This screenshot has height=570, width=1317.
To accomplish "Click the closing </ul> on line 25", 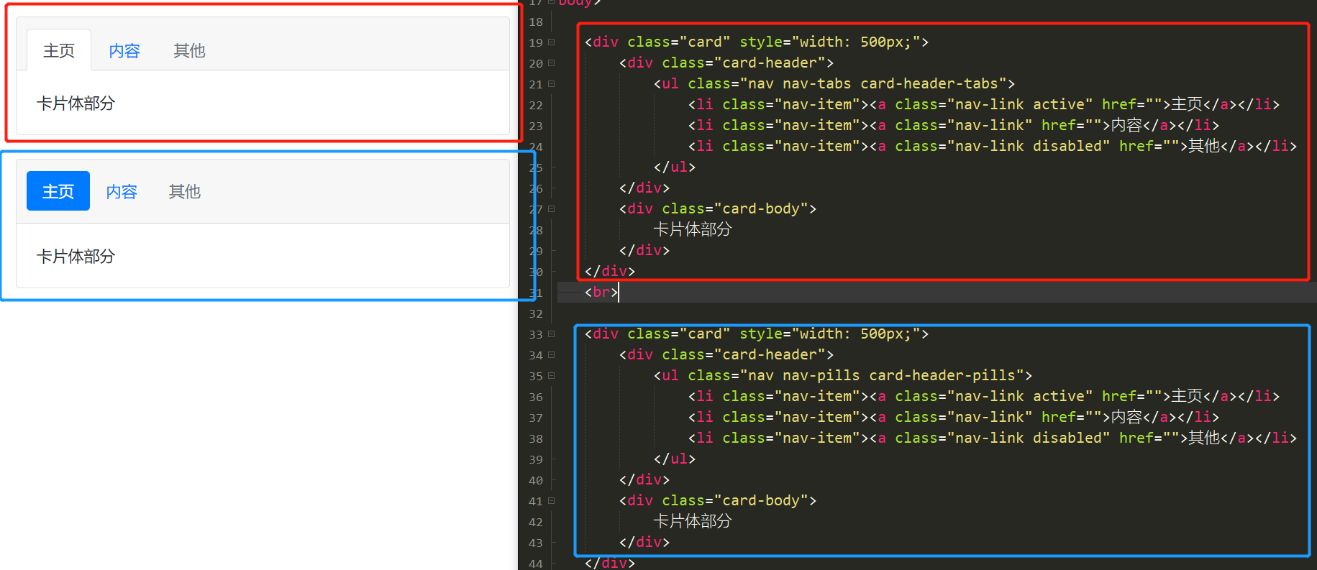I will (675, 167).
